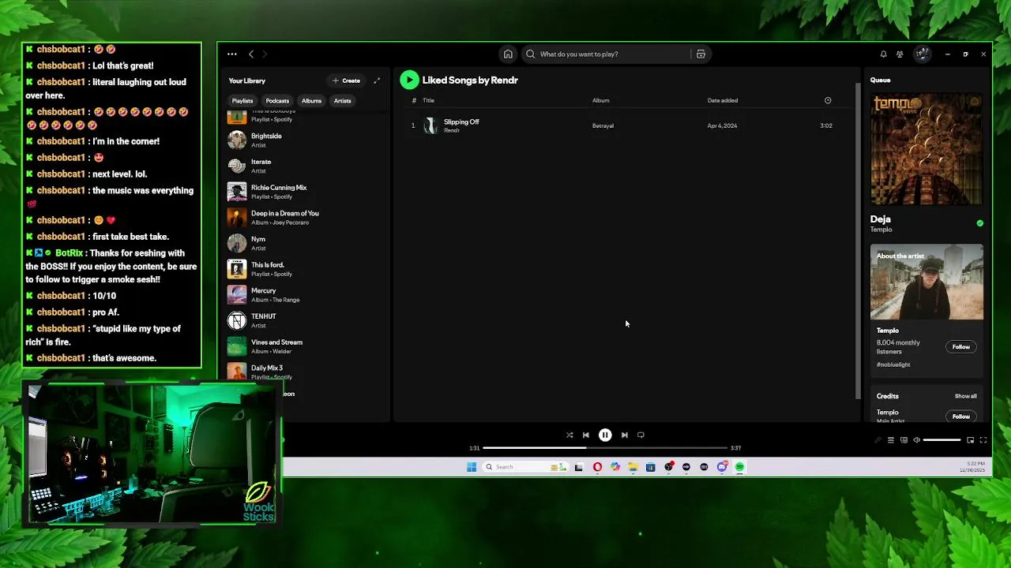Expand Your Library panel
Image resolution: width=1011 pixels, height=568 pixels.
point(377,80)
